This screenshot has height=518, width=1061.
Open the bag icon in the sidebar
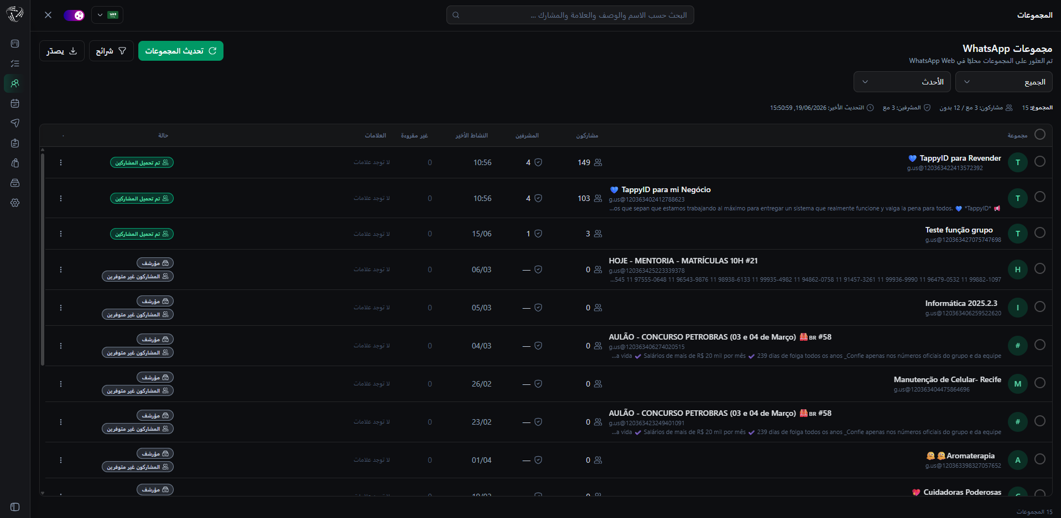(15, 163)
